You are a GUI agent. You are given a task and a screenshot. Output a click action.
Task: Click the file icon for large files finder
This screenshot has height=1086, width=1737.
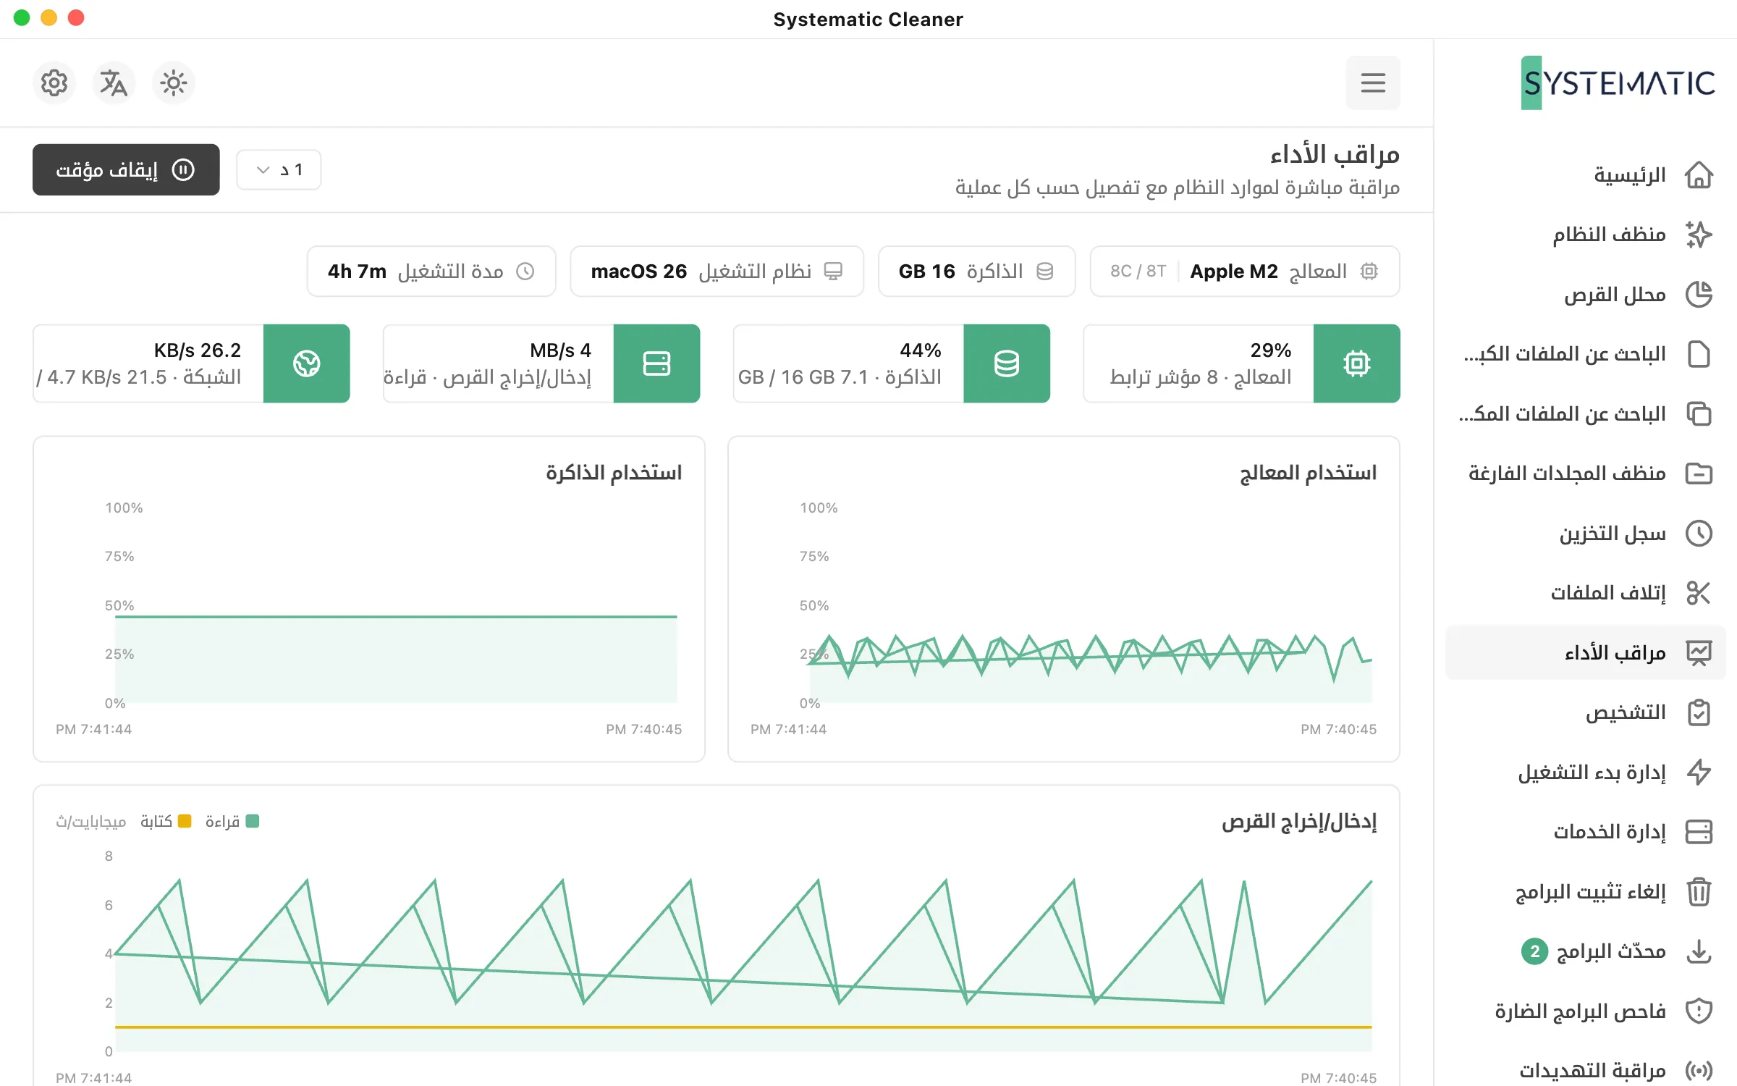tap(1698, 354)
